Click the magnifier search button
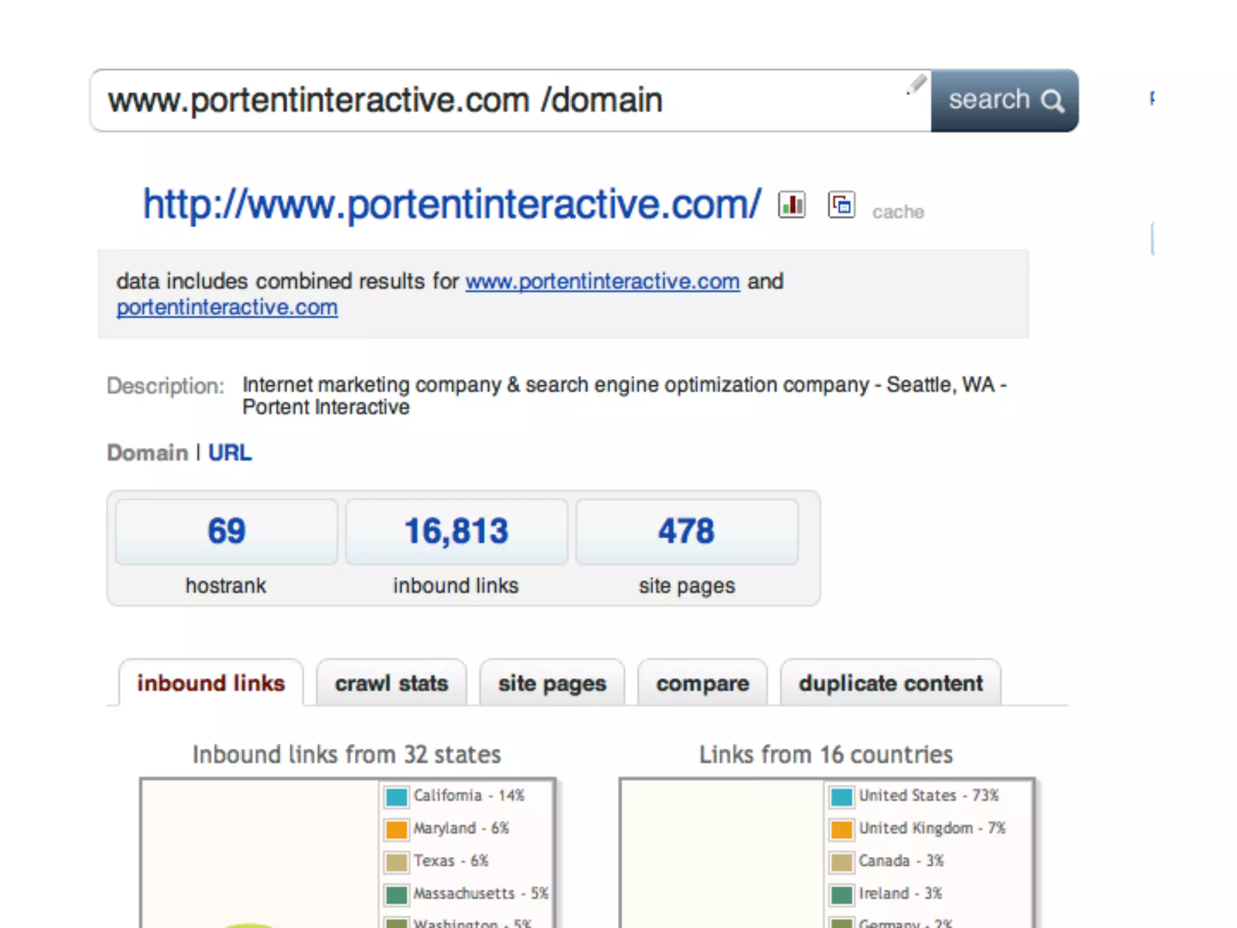Viewport: 1237px width, 928px height. tap(1004, 100)
